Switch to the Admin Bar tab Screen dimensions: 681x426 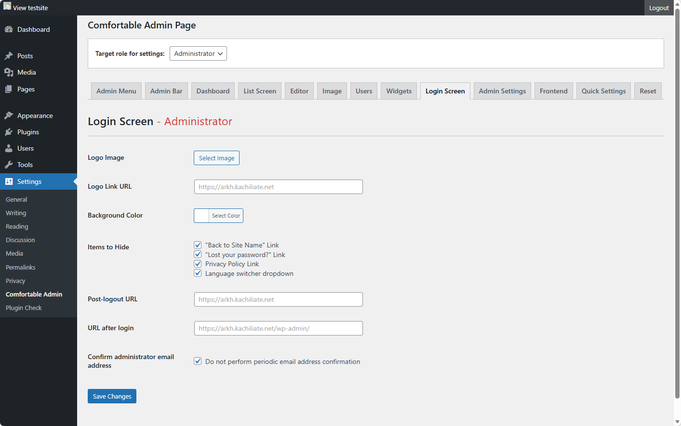166,91
